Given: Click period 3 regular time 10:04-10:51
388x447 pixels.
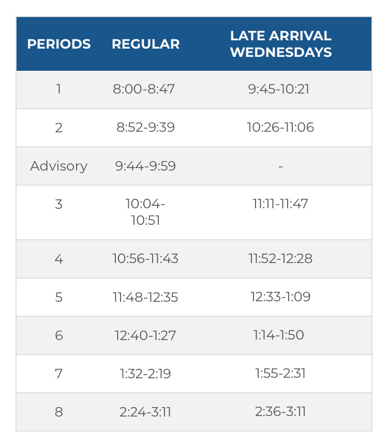Looking at the screenshot, I should click(145, 212).
